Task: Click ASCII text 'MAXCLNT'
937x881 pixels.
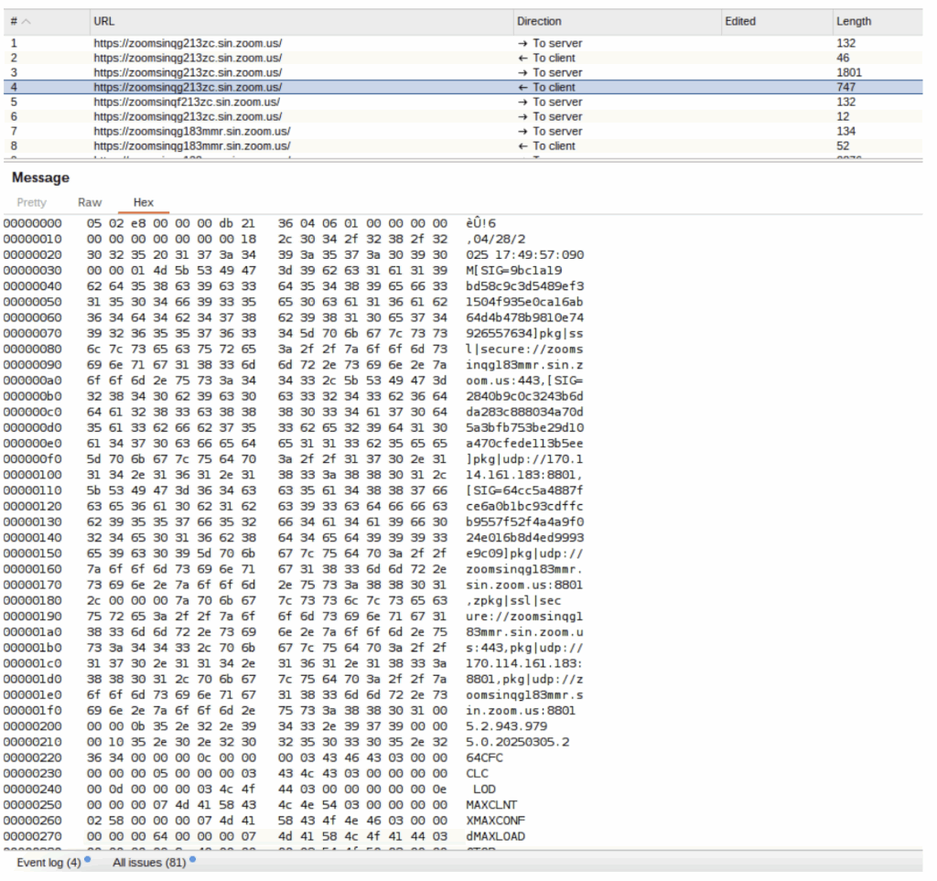Action: (491, 805)
